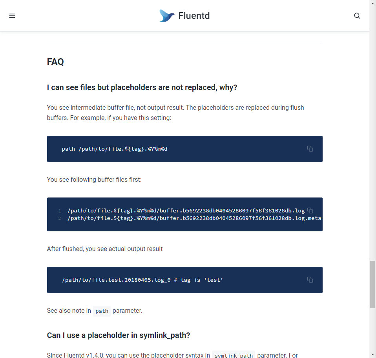This screenshot has height=358, width=376.
Task: Click the 'placeholders are not replaced' heading
Action: coord(142,87)
